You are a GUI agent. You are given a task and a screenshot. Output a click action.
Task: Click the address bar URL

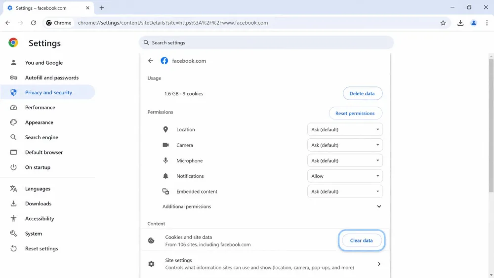(172, 23)
